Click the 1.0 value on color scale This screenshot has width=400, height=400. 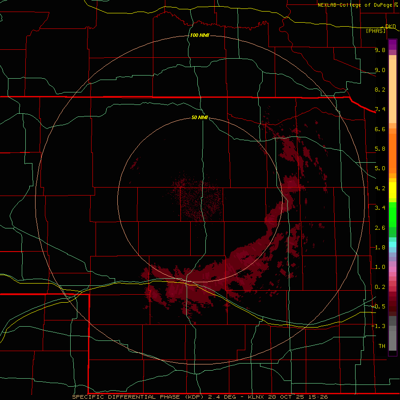[380, 267]
